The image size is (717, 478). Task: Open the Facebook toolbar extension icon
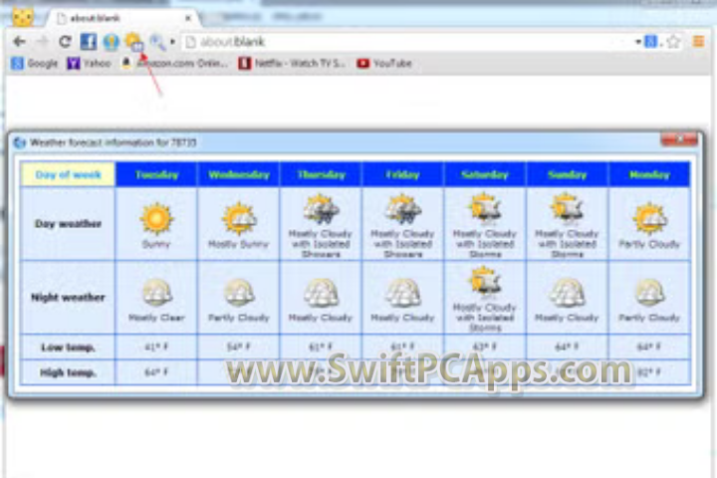click(89, 42)
